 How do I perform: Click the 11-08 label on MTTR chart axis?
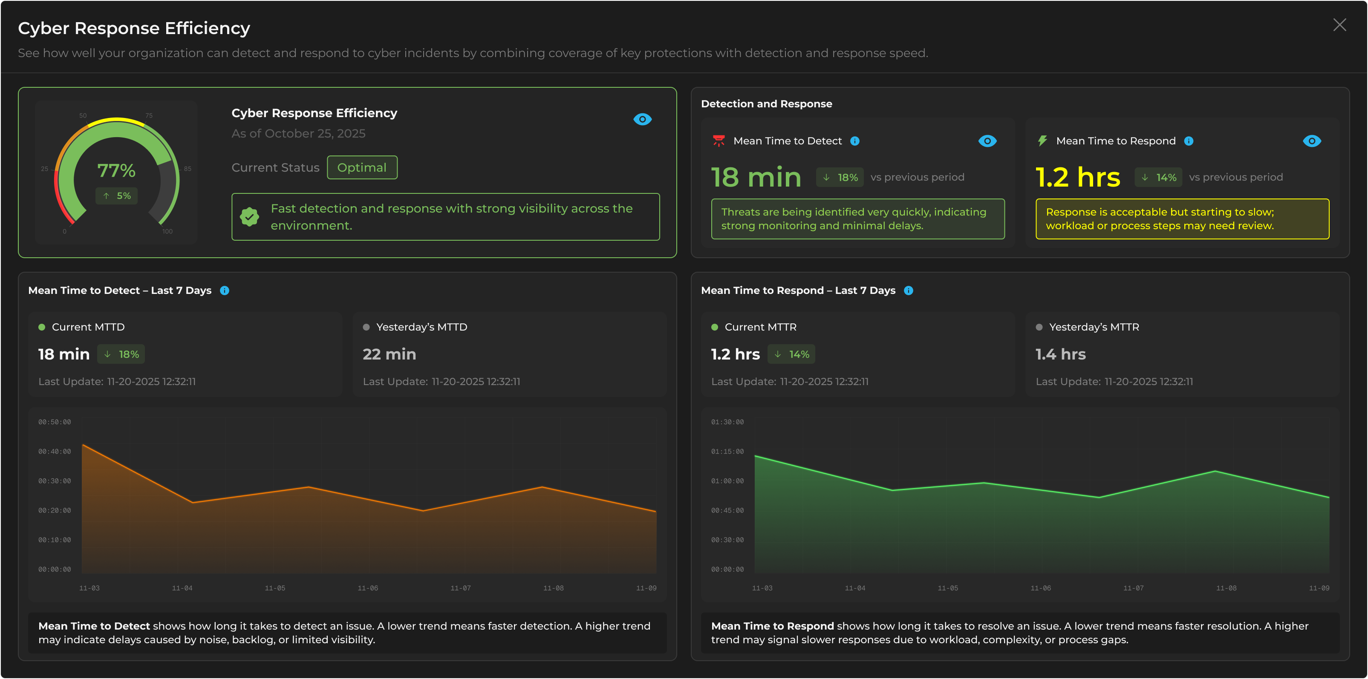(1226, 588)
